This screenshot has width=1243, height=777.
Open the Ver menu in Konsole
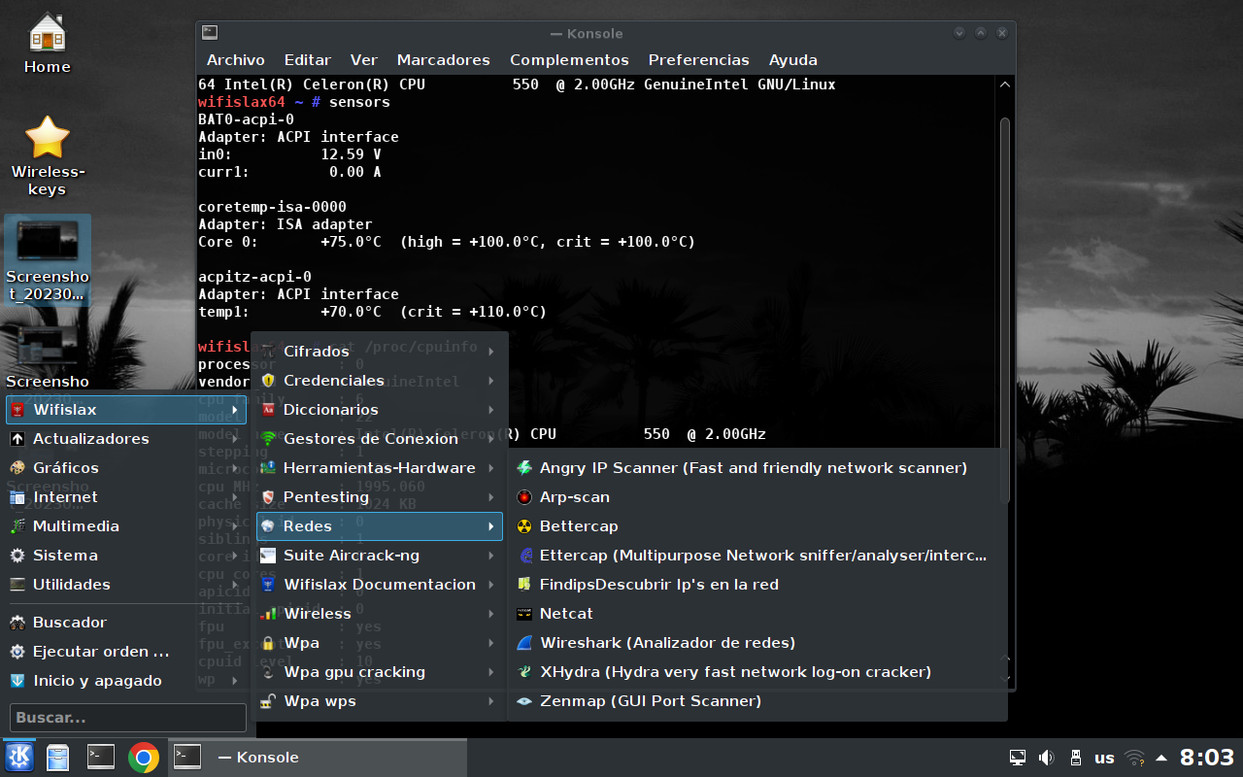pos(364,60)
